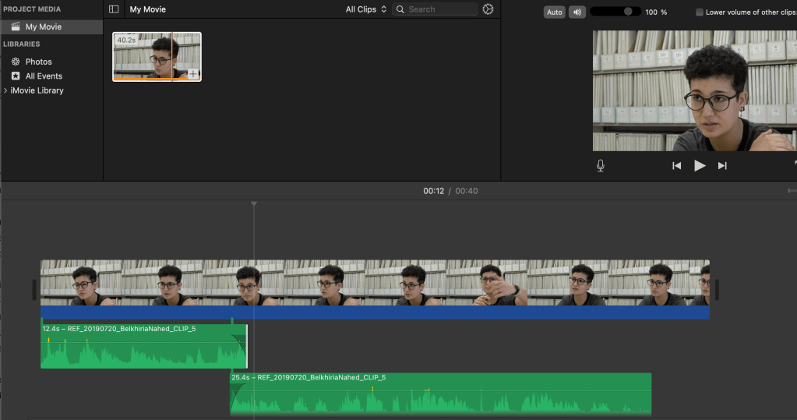Image resolution: width=797 pixels, height=420 pixels.
Task: Skip to the previous clip in the viewer
Action: tap(676, 165)
